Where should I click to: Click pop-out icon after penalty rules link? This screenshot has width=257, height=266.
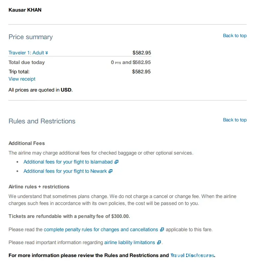(x=162, y=230)
